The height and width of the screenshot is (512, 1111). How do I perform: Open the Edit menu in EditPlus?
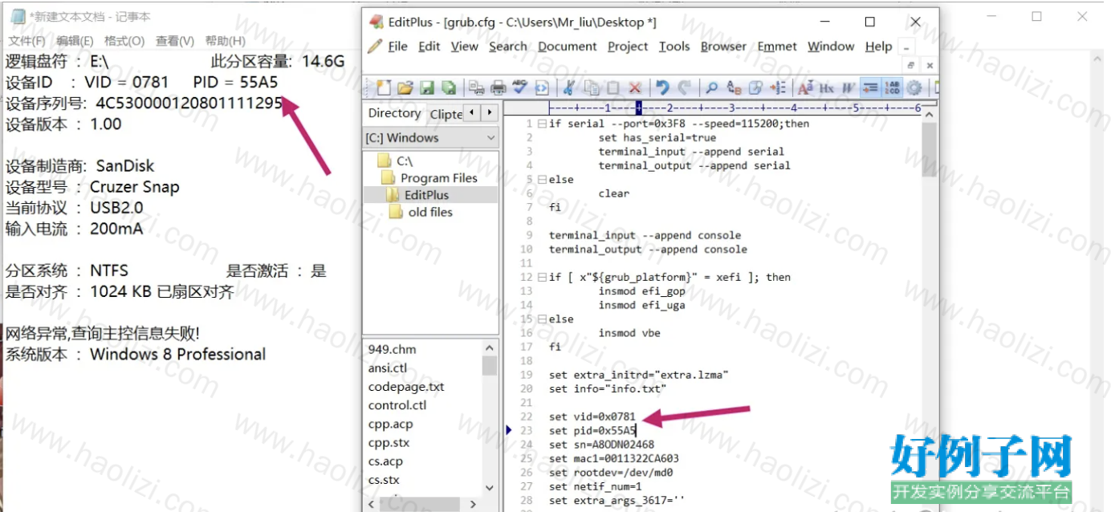[429, 47]
